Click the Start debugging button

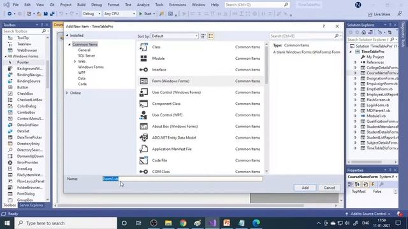pos(147,14)
